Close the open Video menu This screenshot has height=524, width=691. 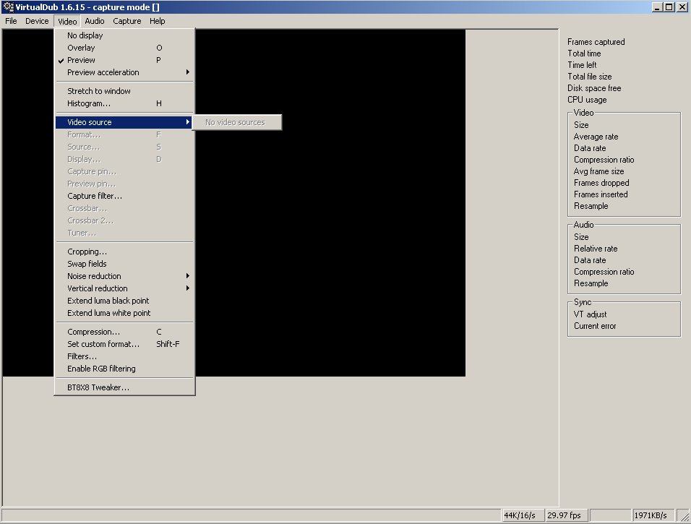click(x=67, y=21)
